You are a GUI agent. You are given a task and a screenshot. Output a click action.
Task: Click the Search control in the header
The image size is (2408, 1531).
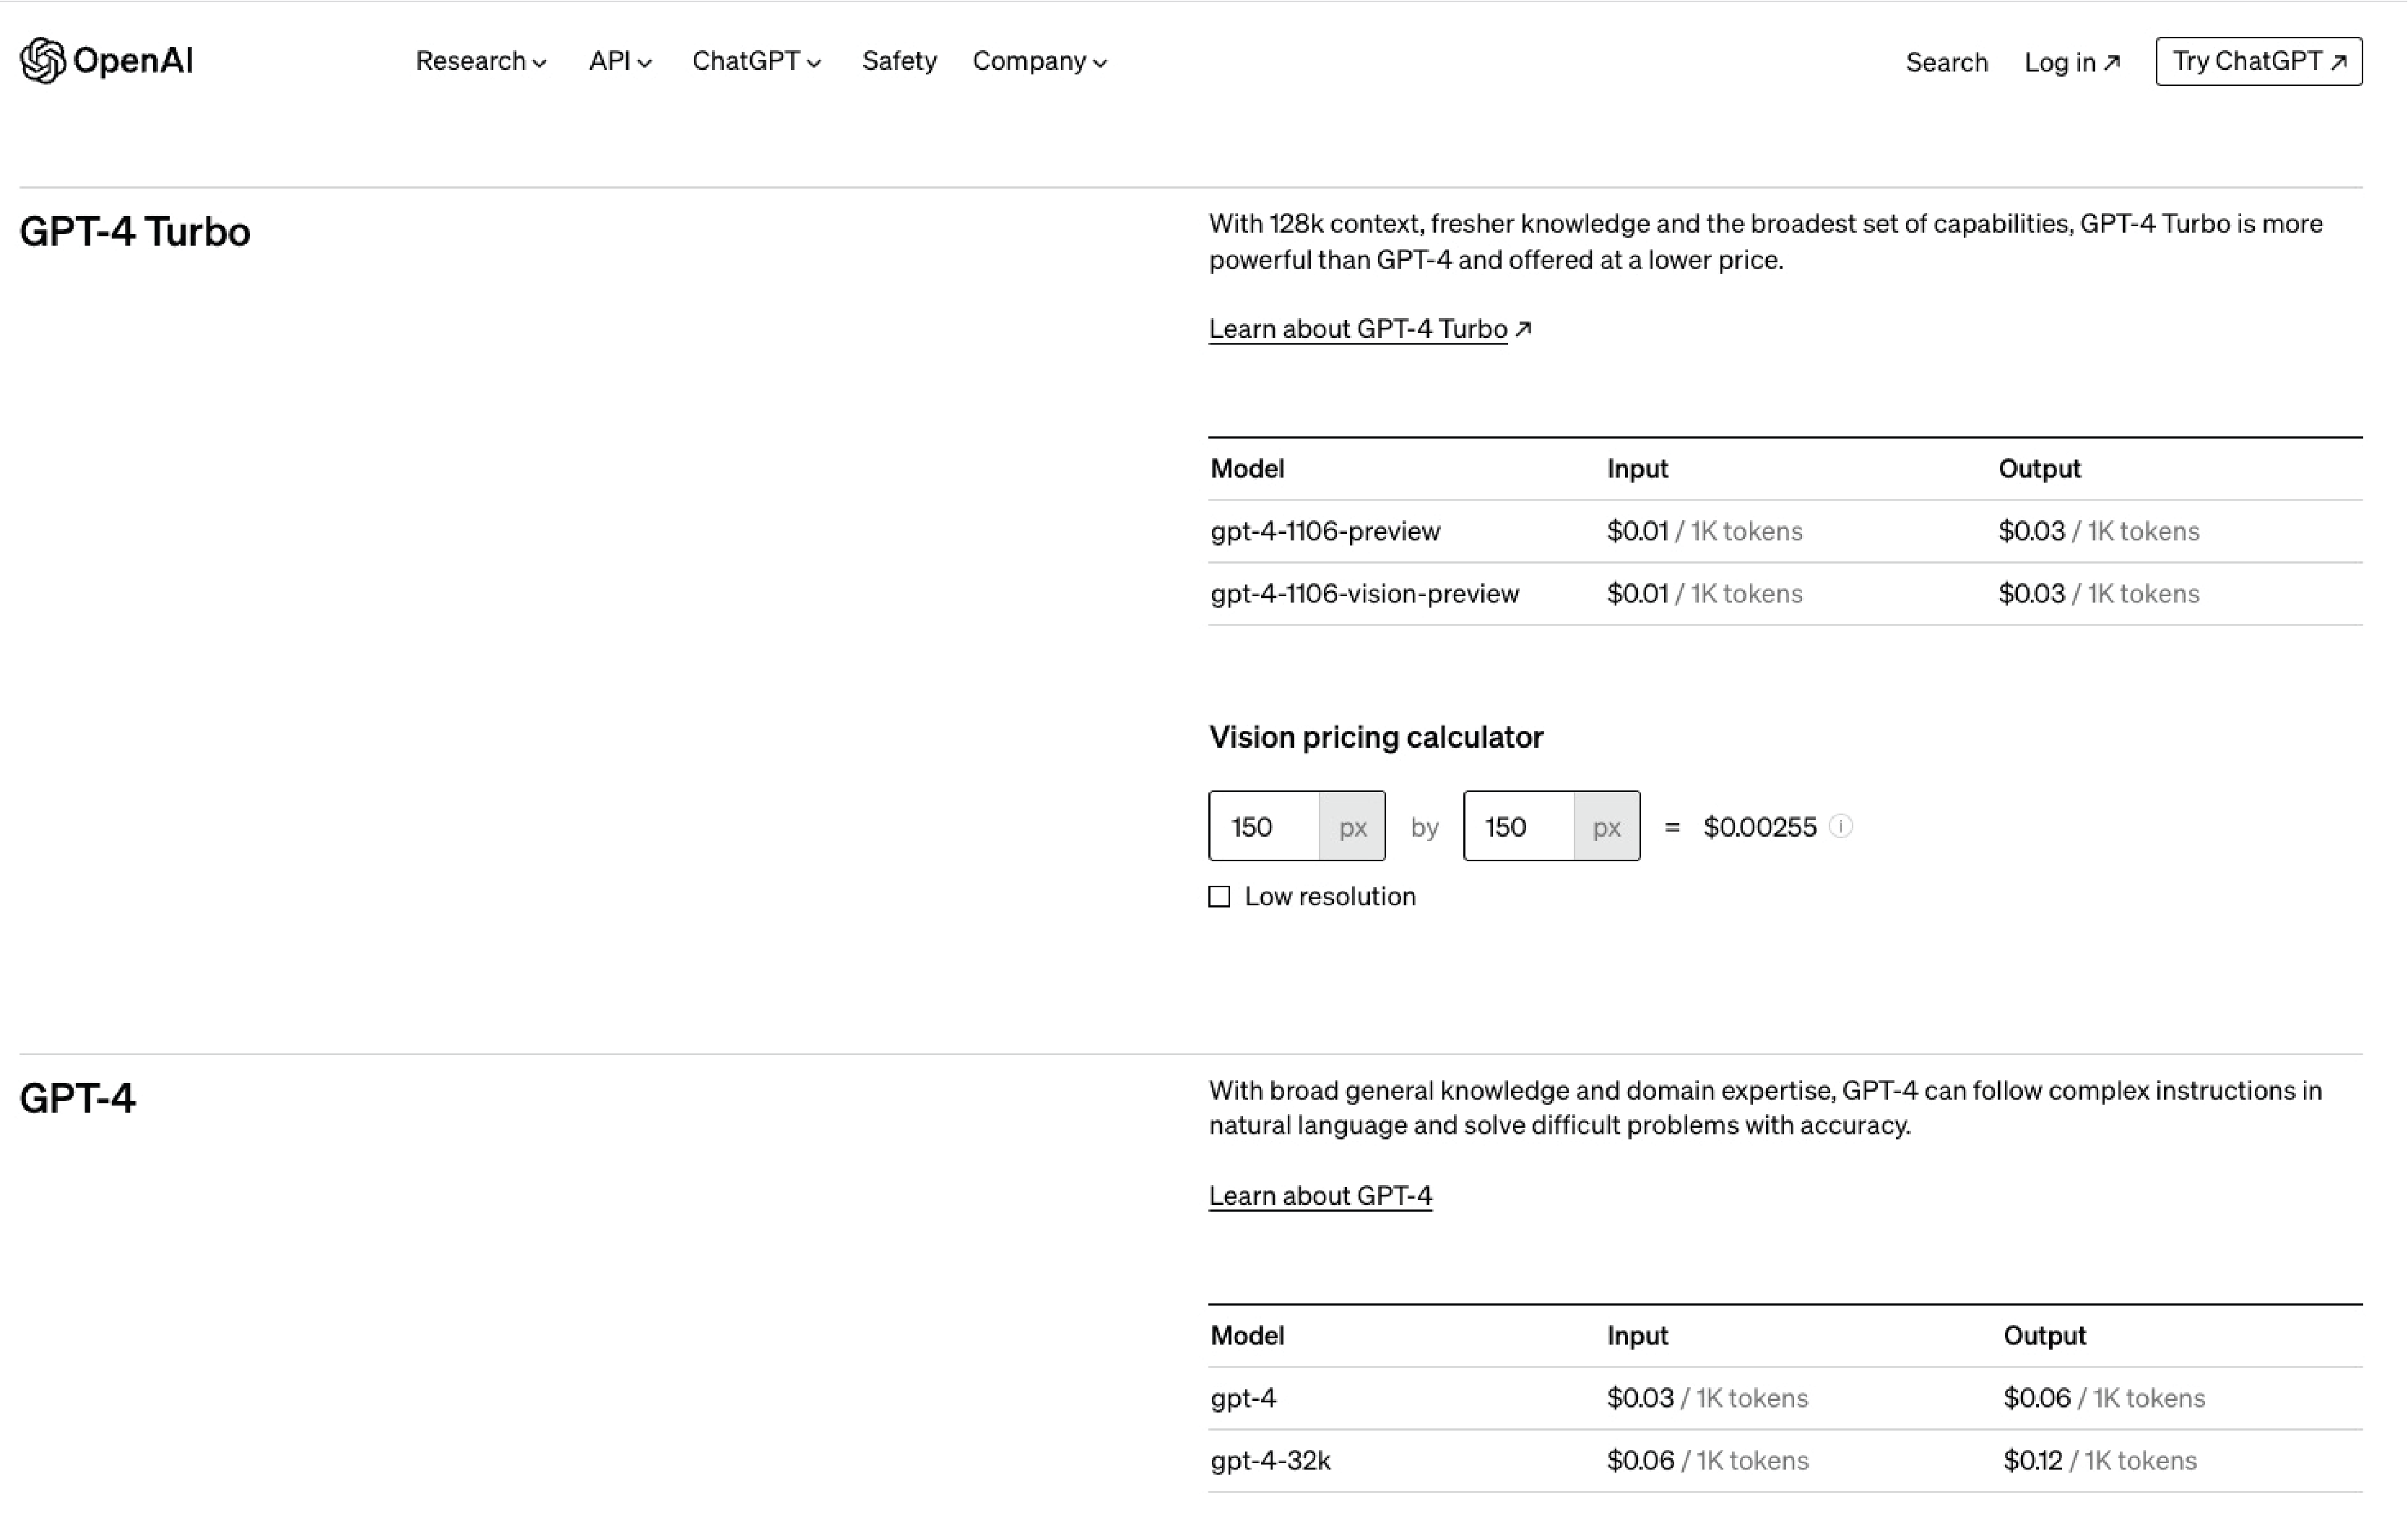coord(1946,62)
